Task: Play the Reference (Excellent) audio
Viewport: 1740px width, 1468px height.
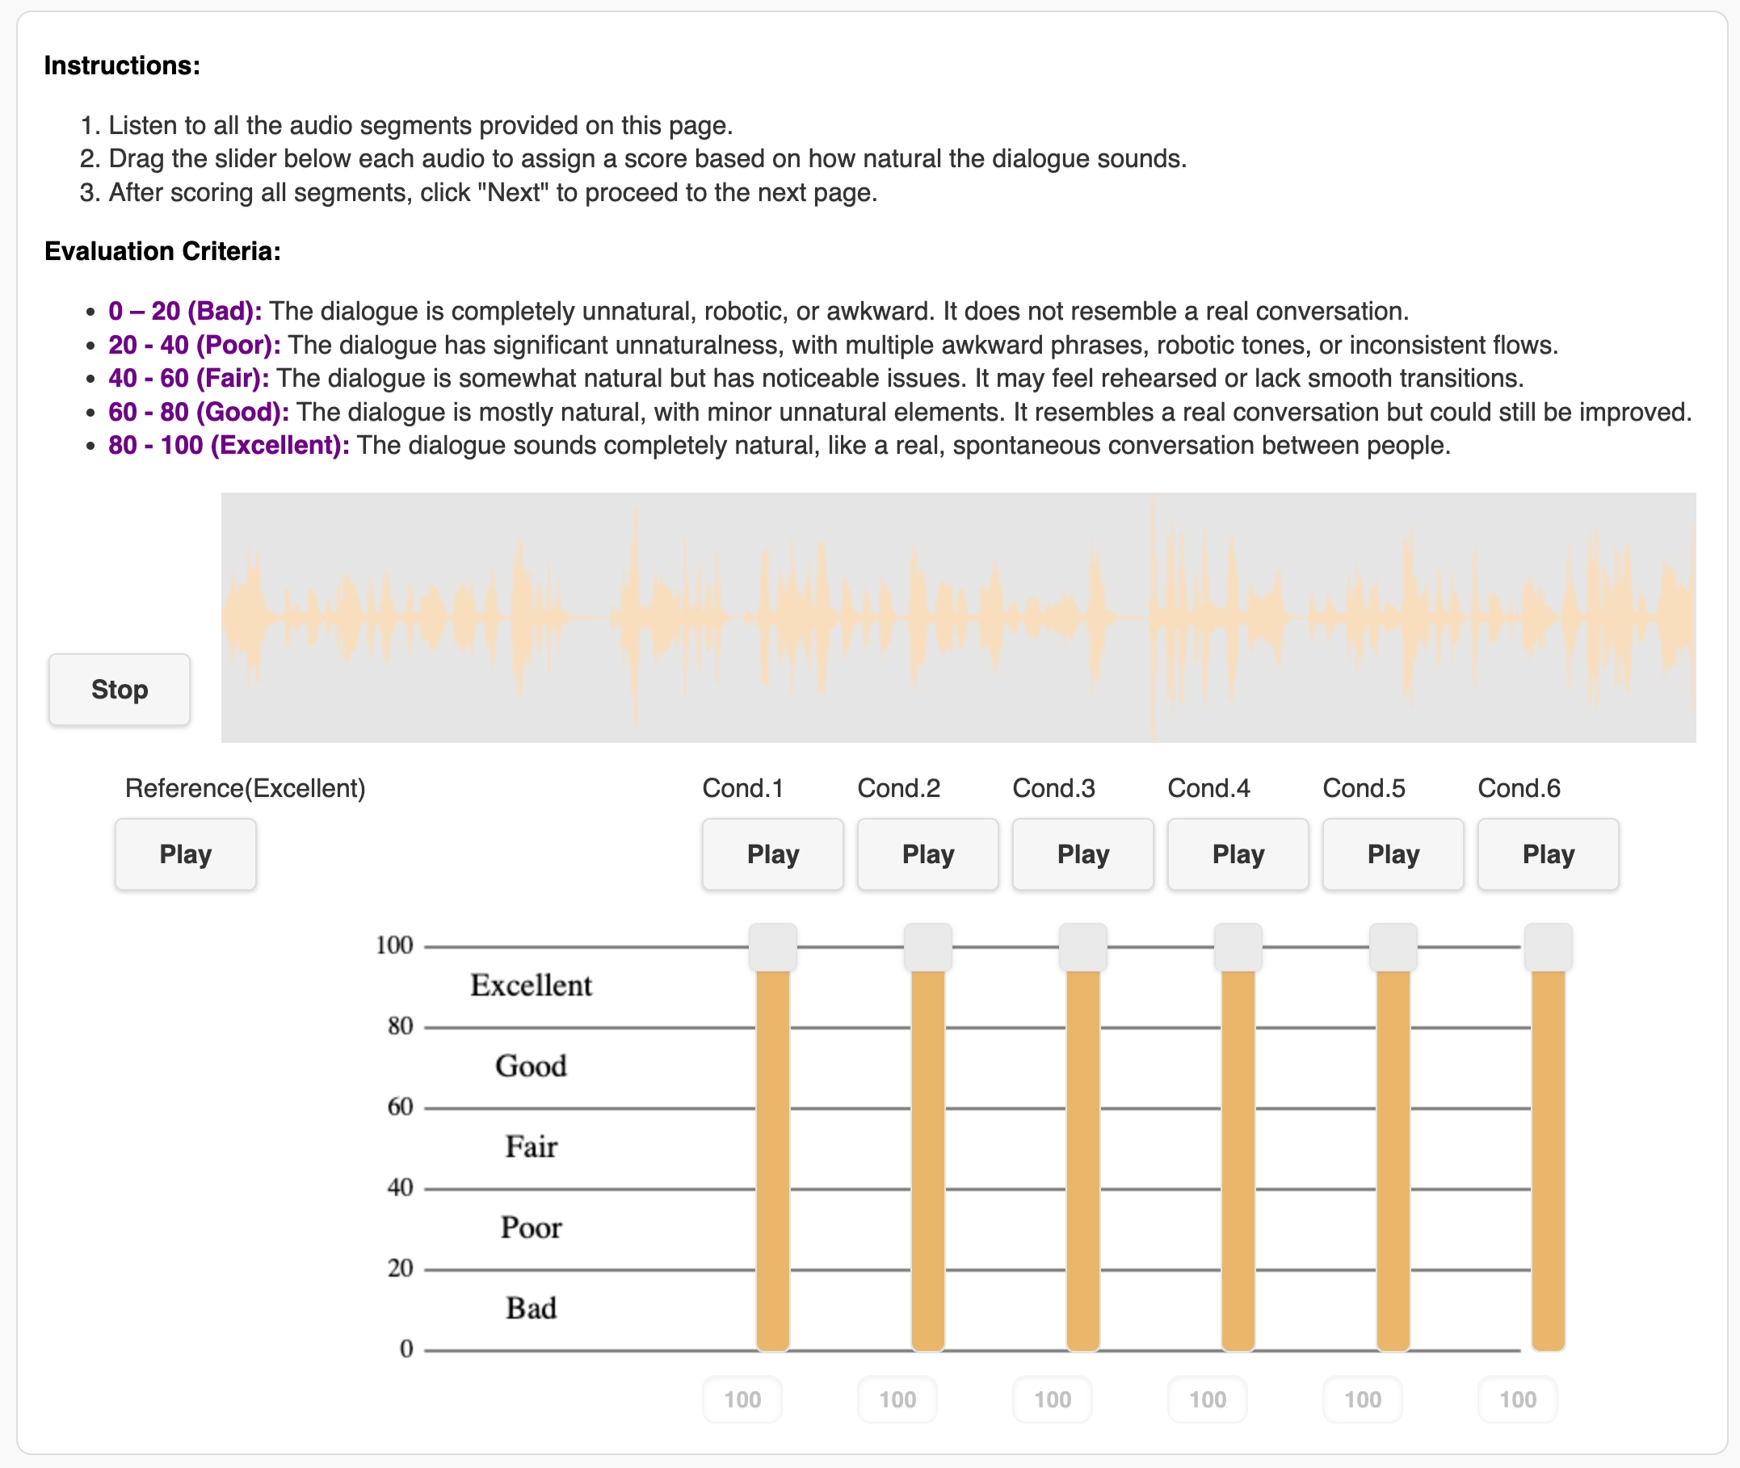Action: click(x=185, y=854)
